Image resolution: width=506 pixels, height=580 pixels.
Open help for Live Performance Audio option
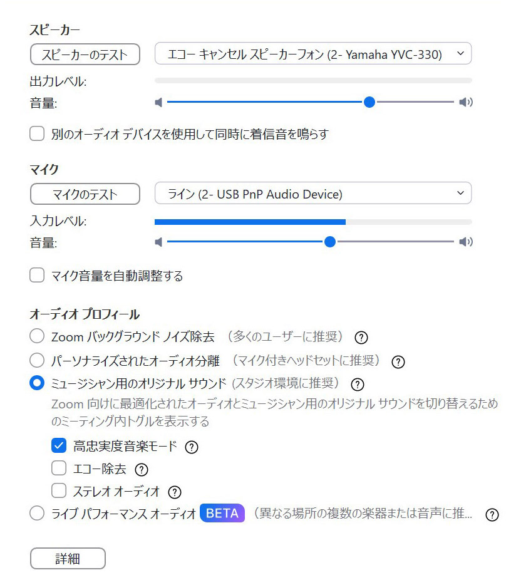coord(492,515)
